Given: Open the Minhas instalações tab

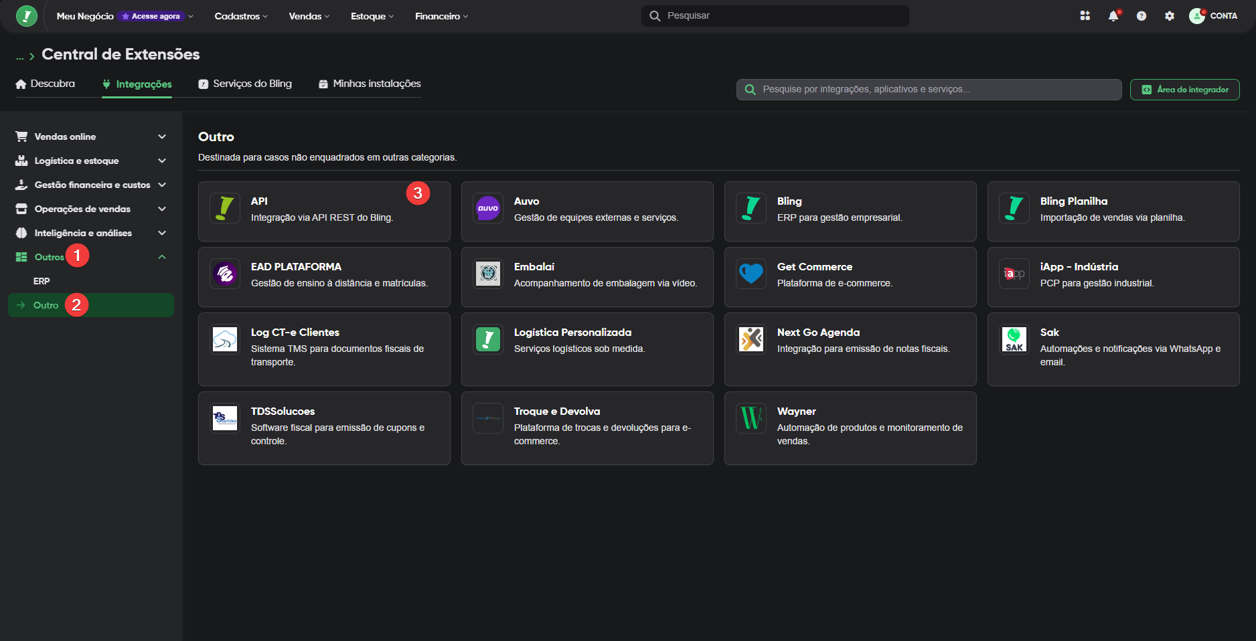Looking at the screenshot, I should tap(370, 84).
